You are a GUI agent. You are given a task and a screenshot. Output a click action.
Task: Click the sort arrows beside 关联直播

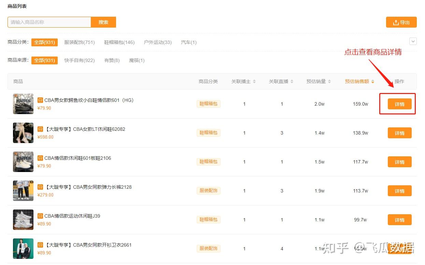pos(291,81)
